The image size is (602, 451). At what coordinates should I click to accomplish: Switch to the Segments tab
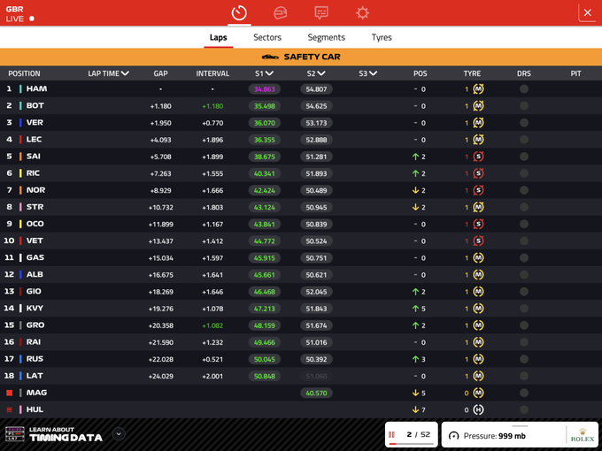pyautogui.click(x=327, y=37)
